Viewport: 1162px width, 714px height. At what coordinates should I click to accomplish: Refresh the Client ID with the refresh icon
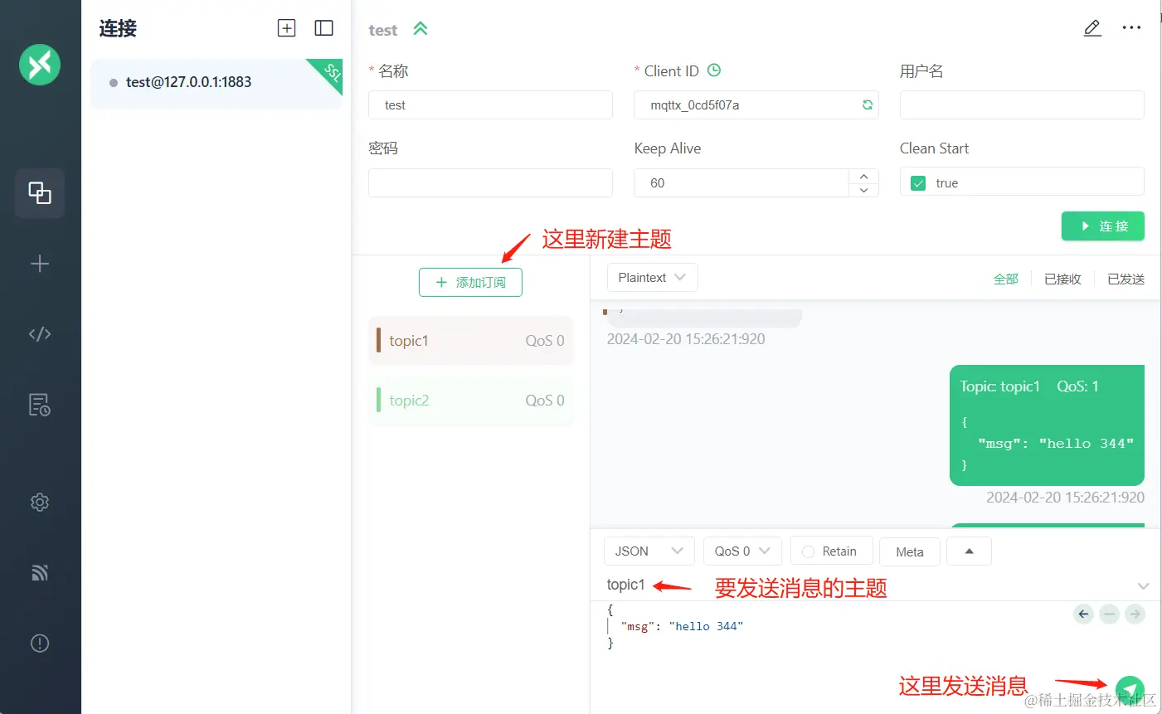(867, 104)
